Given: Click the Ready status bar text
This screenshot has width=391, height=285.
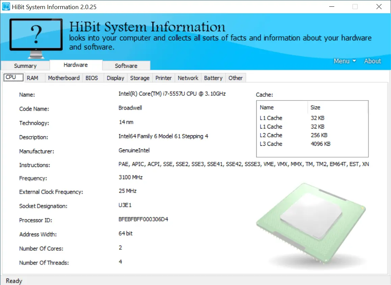Looking at the screenshot, I should pyautogui.click(x=14, y=281).
